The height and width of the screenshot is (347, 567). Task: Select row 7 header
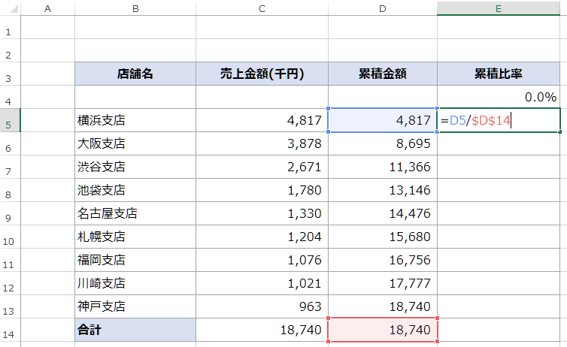coord(10,167)
